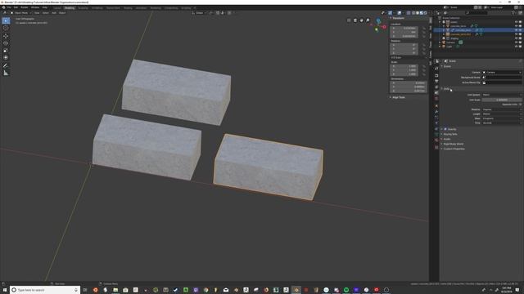Open the Edit menu
The width and height of the screenshot is (524, 294).
click(x=16, y=7)
